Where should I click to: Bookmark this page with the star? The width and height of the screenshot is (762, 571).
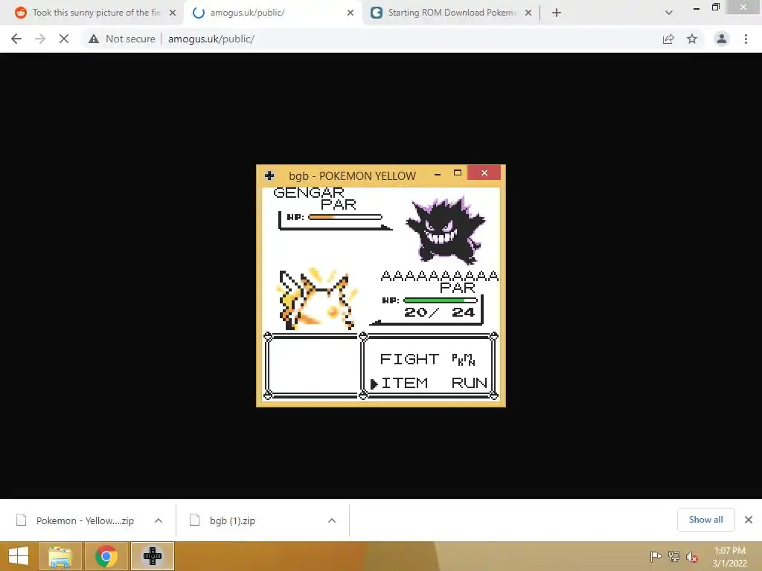click(692, 39)
